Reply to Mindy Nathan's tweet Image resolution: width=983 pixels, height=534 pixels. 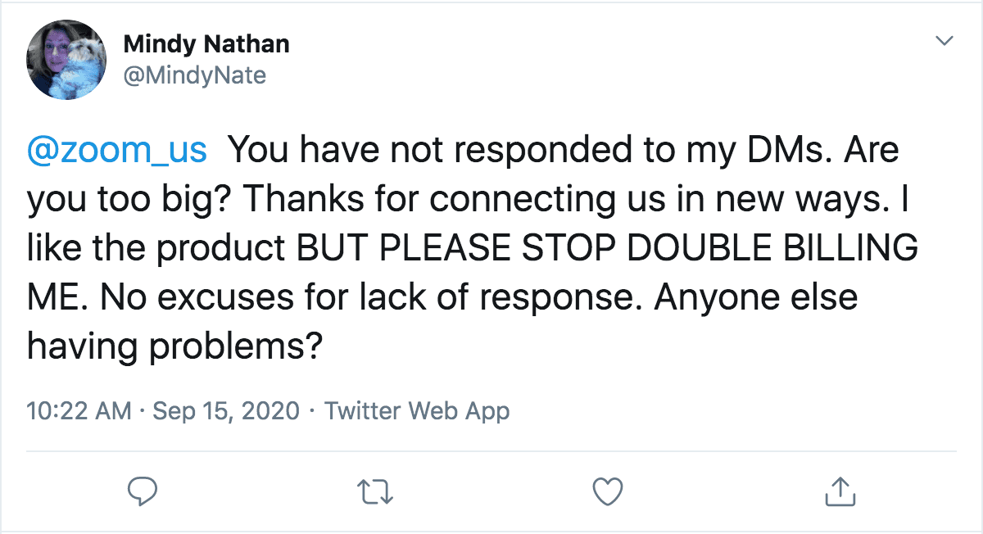pyautogui.click(x=143, y=491)
